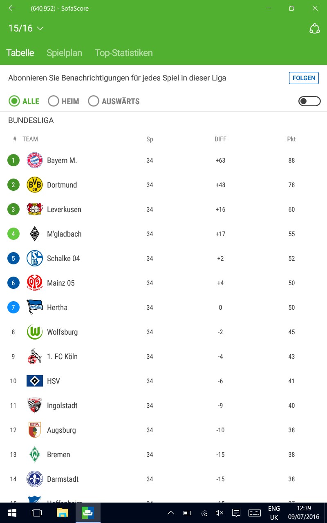Image resolution: width=327 pixels, height=523 pixels.
Task: Mute volume from the system tray
Action: click(x=219, y=513)
